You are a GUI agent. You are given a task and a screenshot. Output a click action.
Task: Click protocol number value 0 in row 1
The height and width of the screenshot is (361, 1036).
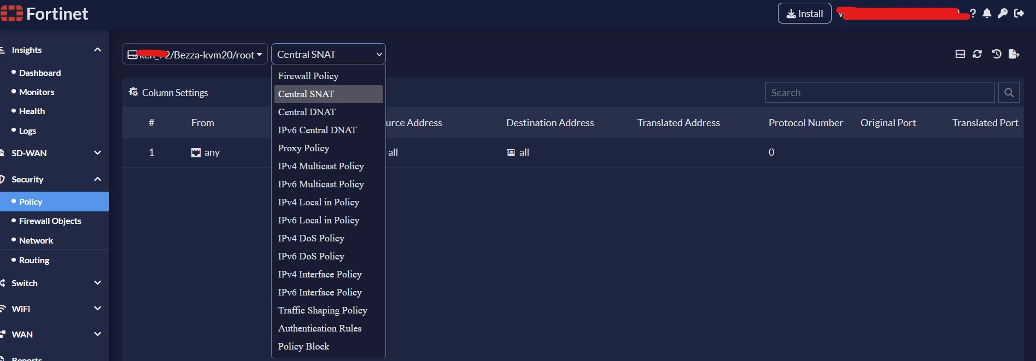click(771, 152)
